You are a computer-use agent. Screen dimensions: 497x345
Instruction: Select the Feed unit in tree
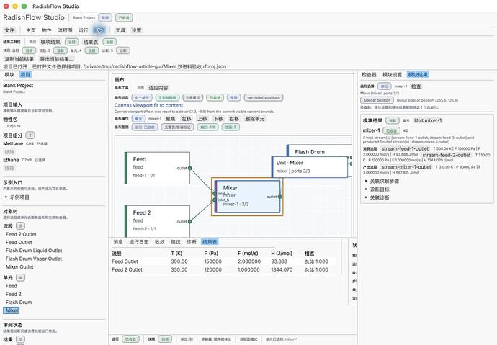pos(12,286)
